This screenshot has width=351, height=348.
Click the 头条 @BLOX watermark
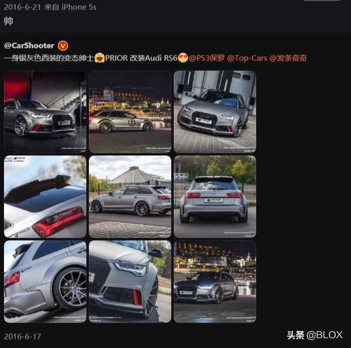(x=315, y=335)
